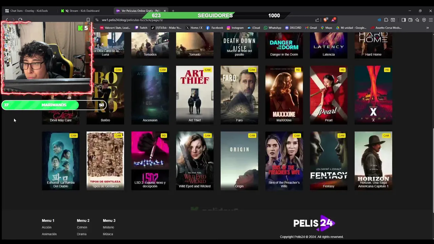This screenshot has width=434, height=244.
Task: Open a new tab with the plus button
Action: [173, 11]
